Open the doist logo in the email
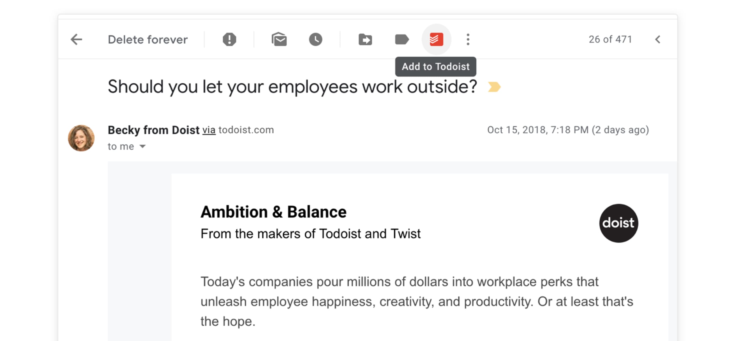 [x=618, y=223]
